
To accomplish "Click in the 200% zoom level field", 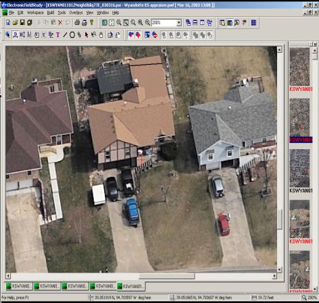I will point(164,22).
